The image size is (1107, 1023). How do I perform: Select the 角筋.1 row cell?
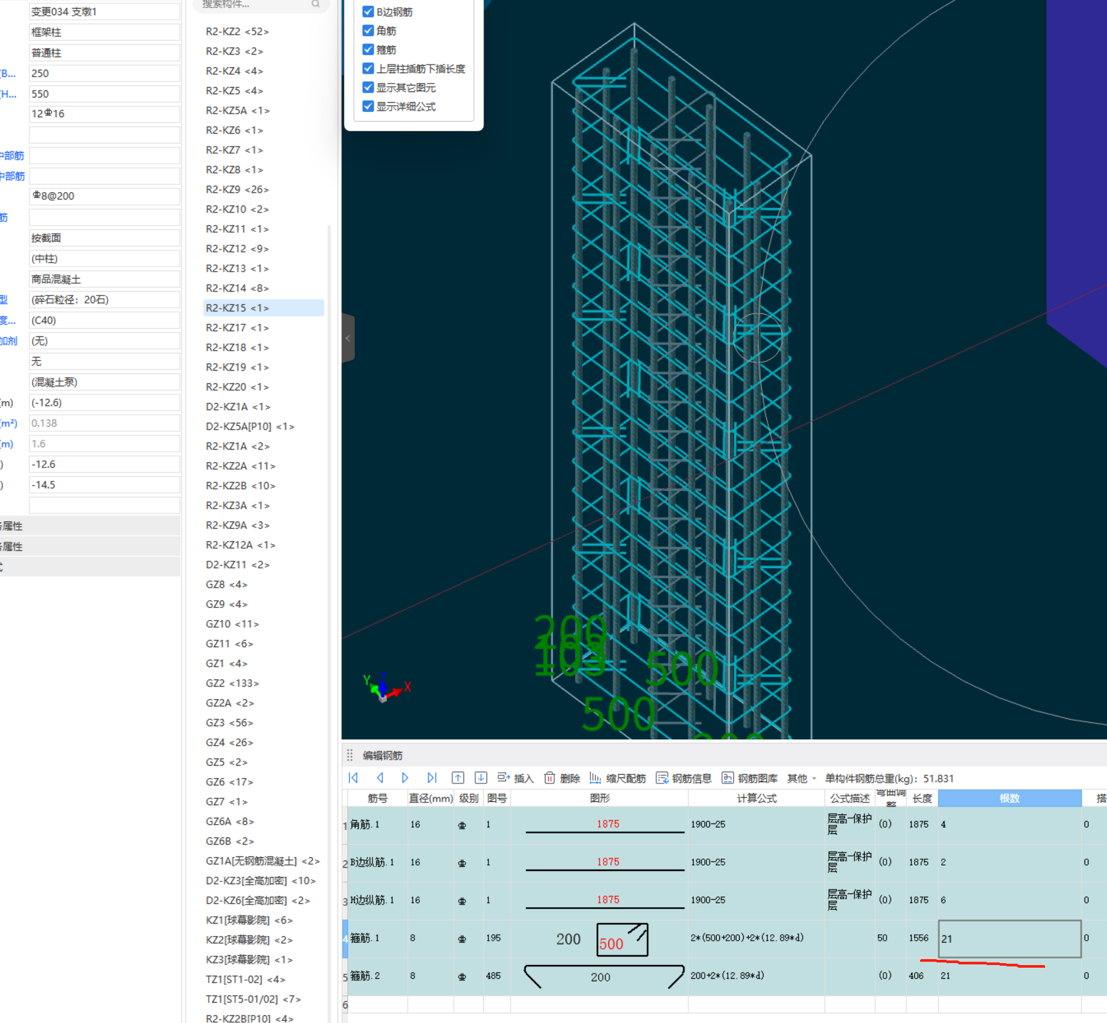pyautogui.click(x=378, y=824)
